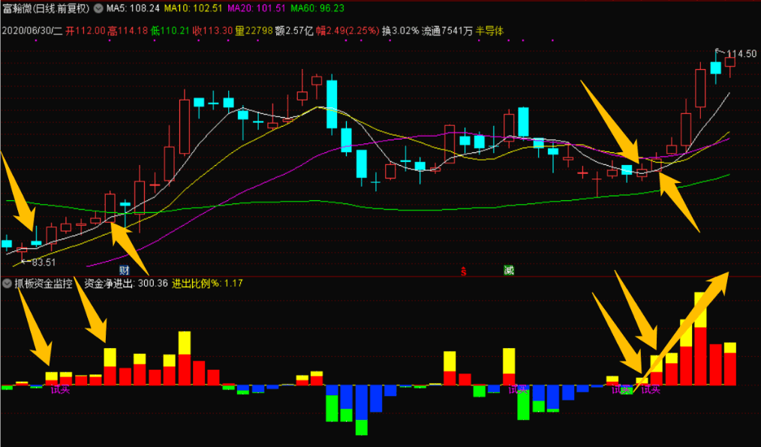
Task: Click the change value 幅2.49(2.25%)
Action: pos(347,31)
